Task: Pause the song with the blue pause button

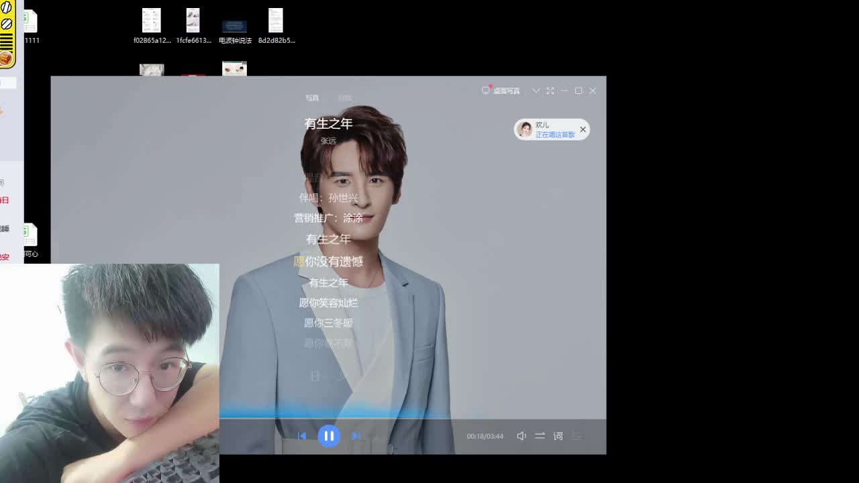Action: [329, 436]
